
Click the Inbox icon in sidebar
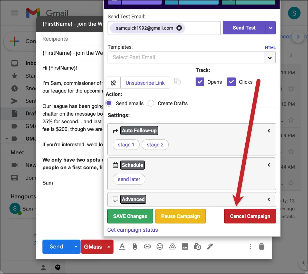[x=15, y=63]
